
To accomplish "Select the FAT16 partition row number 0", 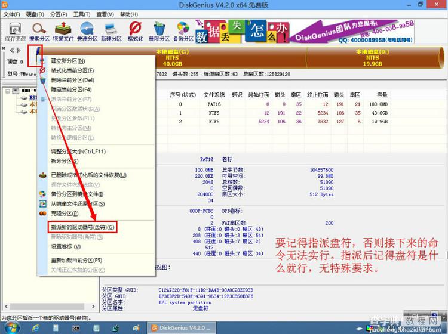I will tap(273, 104).
